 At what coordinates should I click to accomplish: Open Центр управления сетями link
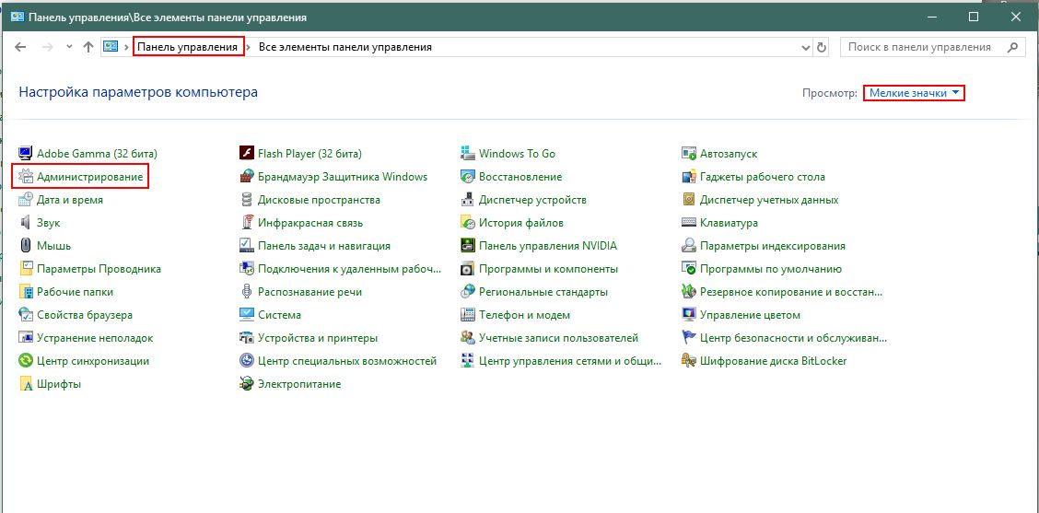click(x=570, y=361)
